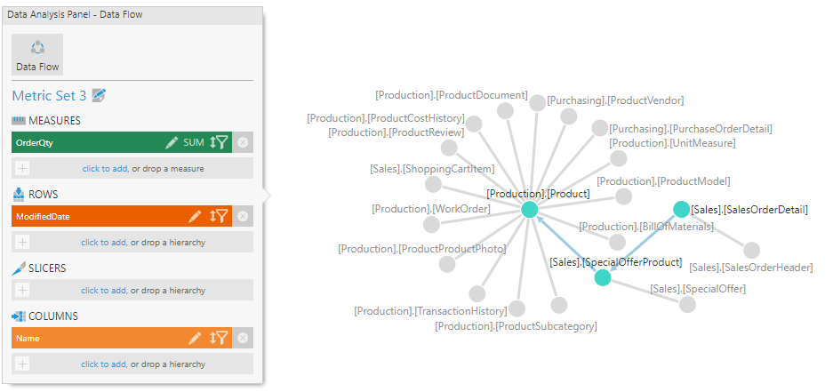This screenshot has height=392, width=833.
Task: Click the 'click to add' link under Columns
Action: 104,364
